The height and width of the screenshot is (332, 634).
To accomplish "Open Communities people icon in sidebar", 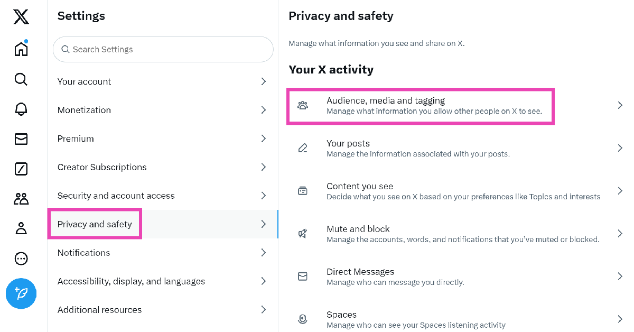I will 21,199.
